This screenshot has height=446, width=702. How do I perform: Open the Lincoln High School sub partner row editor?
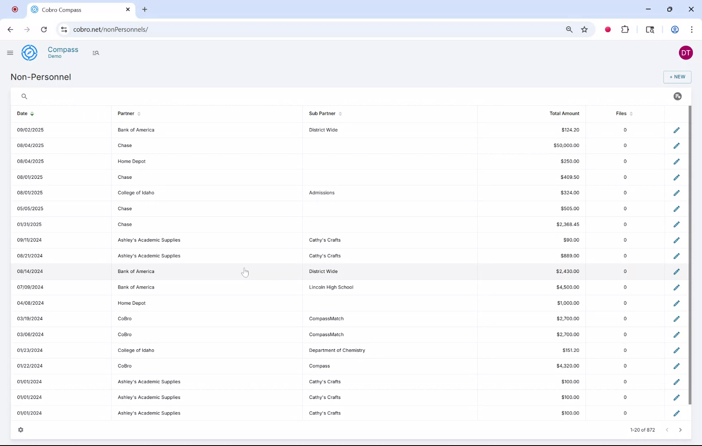677,287
